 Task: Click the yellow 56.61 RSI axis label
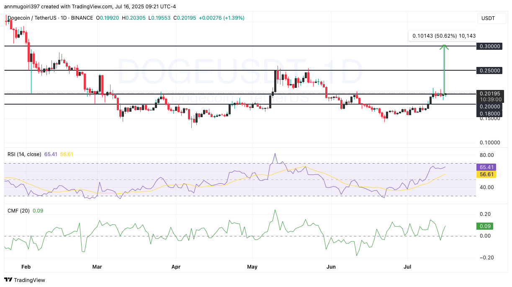(486, 174)
